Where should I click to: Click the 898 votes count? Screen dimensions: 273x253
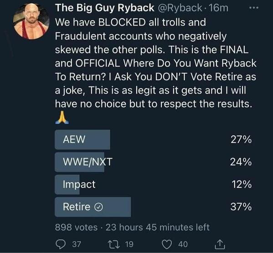[x=76, y=227]
